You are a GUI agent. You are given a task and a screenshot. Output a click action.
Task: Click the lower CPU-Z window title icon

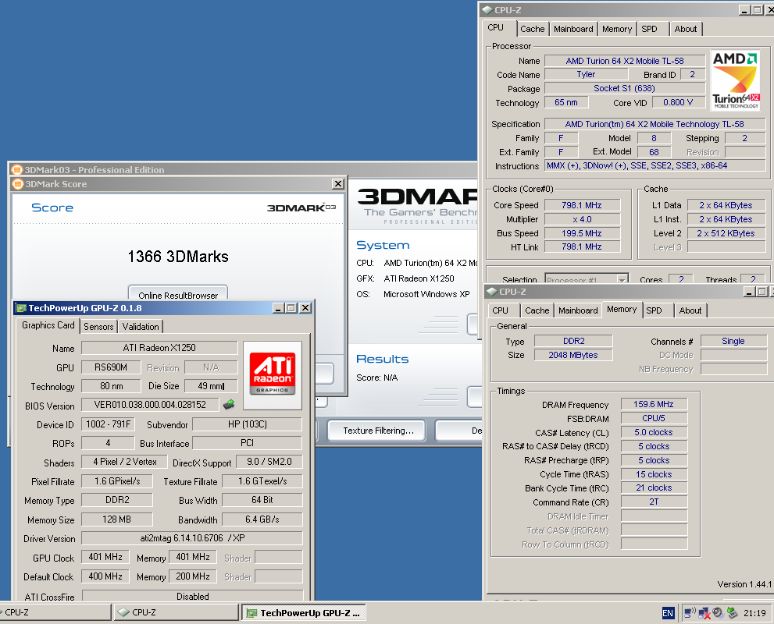(x=491, y=291)
